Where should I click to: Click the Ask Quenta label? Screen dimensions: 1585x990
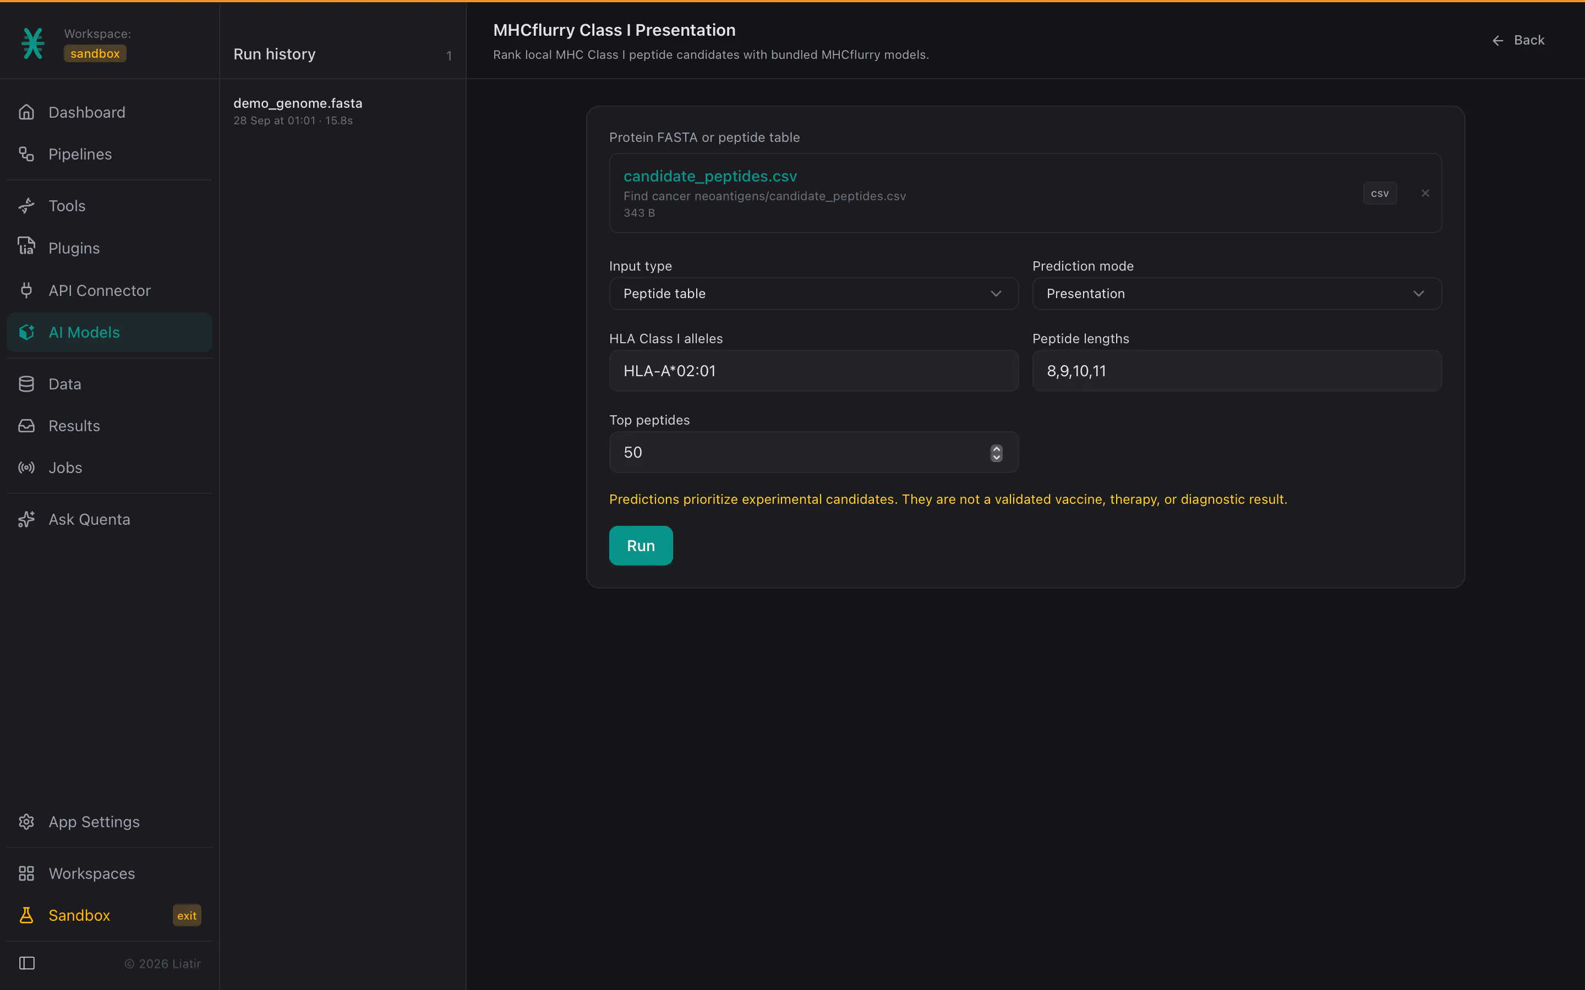tap(89, 519)
